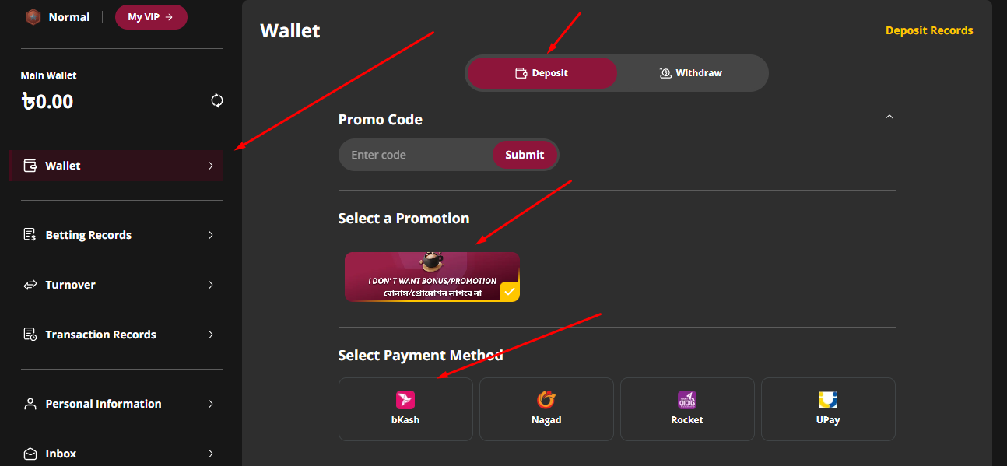Expand the Wallet menu chevron

[x=211, y=166]
